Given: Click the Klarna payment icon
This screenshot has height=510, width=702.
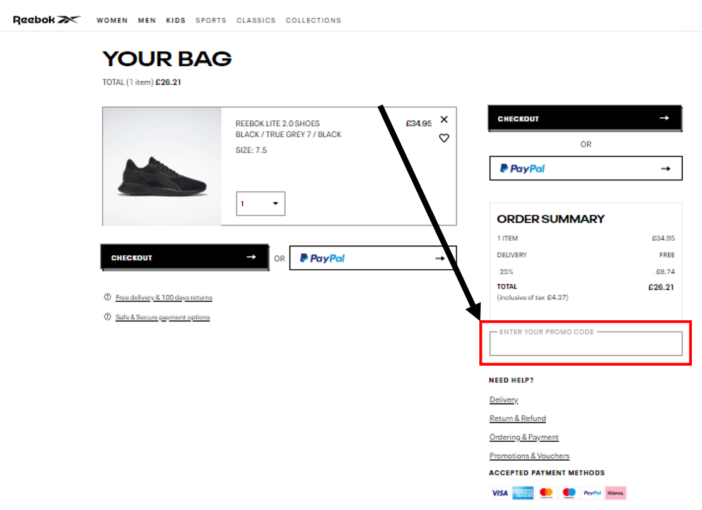Looking at the screenshot, I should (616, 492).
